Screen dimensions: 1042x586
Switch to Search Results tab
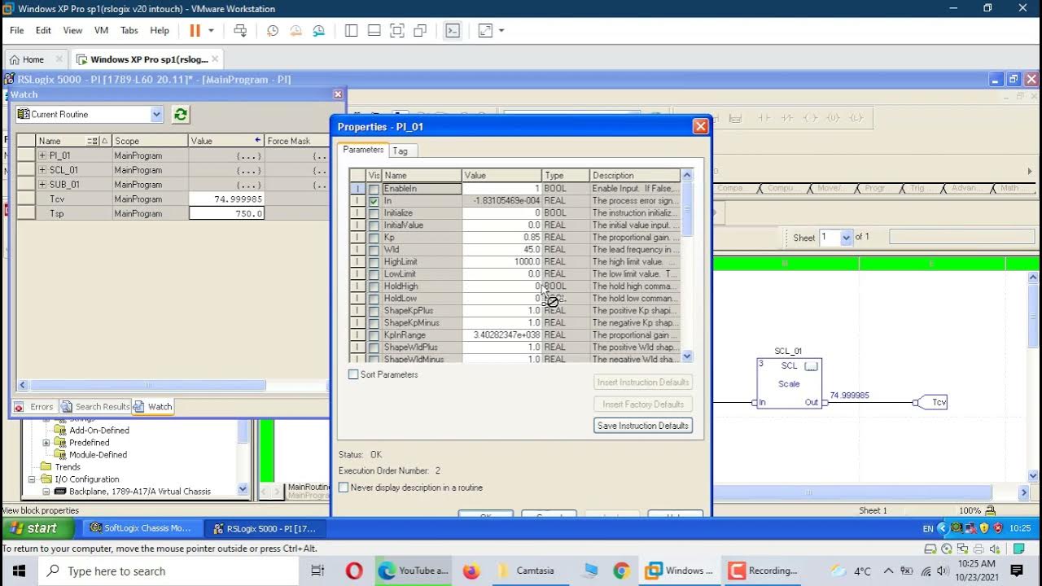click(x=95, y=406)
